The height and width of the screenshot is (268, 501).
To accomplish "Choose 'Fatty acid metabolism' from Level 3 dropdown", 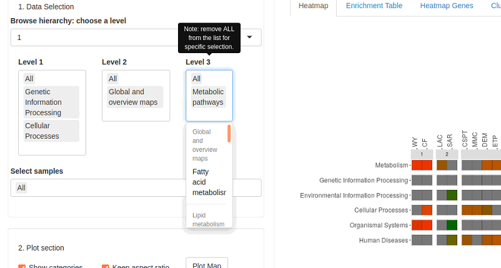I will click(x=209, y=182).
